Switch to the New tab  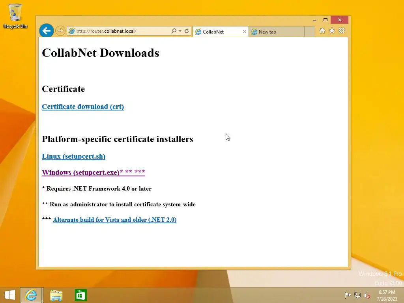click(277, 32)
